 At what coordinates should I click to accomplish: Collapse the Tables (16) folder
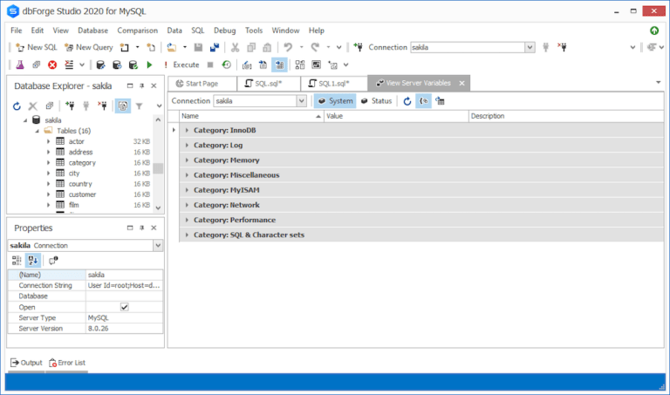(38, 131)
